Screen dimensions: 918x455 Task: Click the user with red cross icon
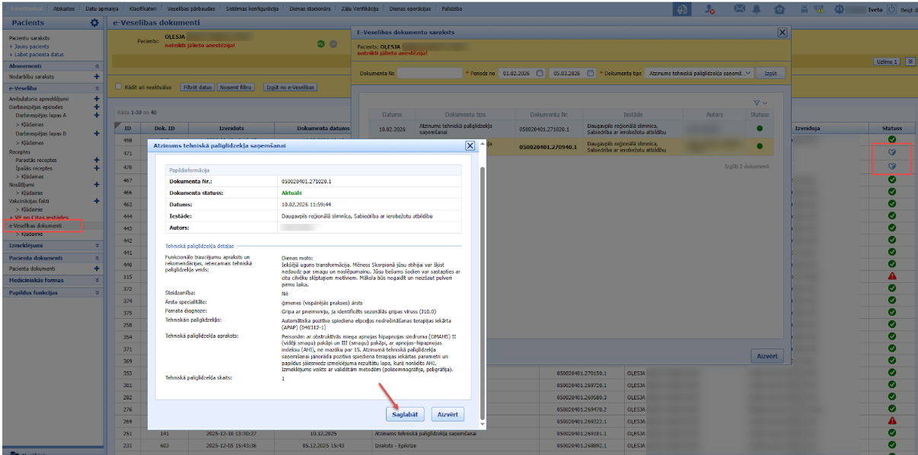[x=709, y=10]
